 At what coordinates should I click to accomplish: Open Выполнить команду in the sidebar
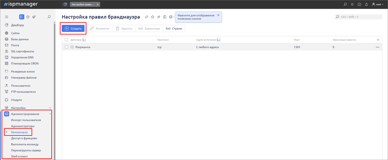coord(25,144)
